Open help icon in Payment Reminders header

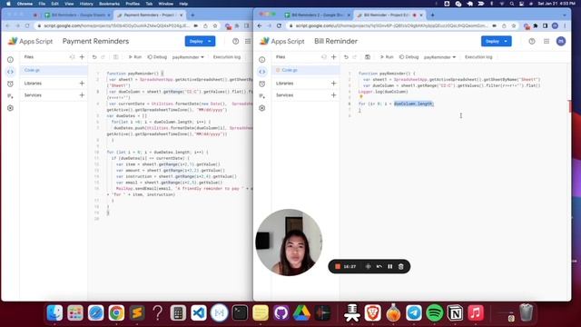coord(236,41)
